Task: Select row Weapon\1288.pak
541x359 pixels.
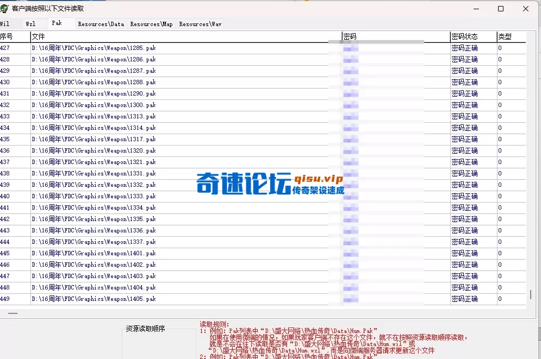Action: pos(263,83)
